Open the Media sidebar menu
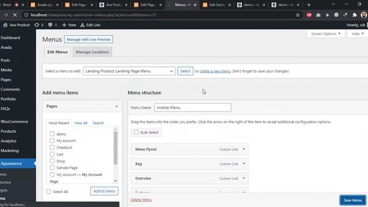 click(6, 70)
